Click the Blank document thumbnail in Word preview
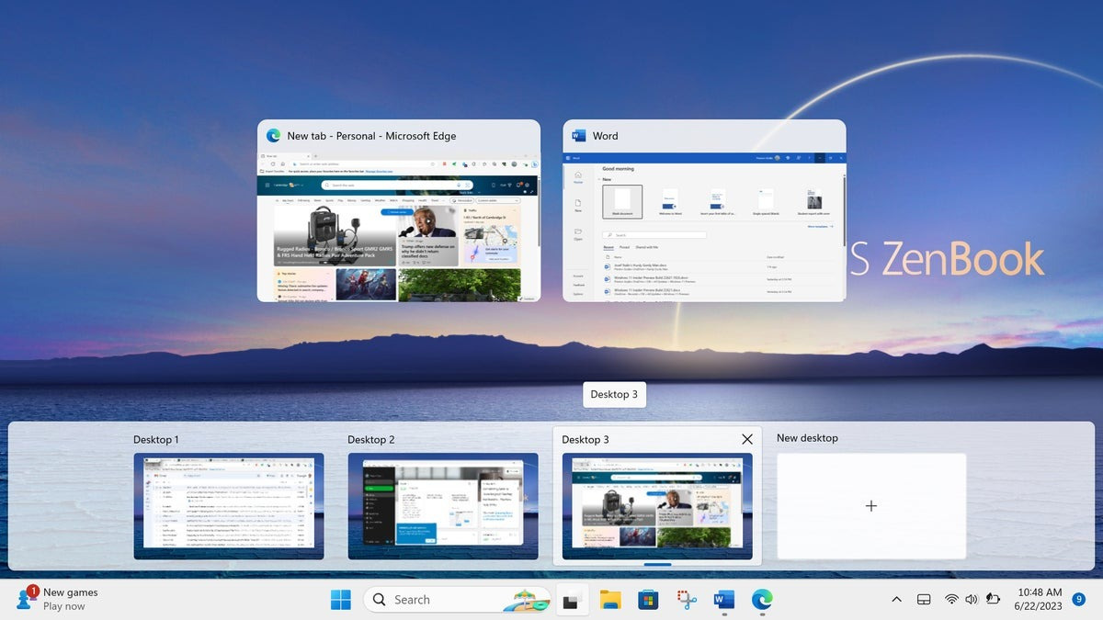The height and width of the screenshot is (620, 1103). click(x=622, y=201)
